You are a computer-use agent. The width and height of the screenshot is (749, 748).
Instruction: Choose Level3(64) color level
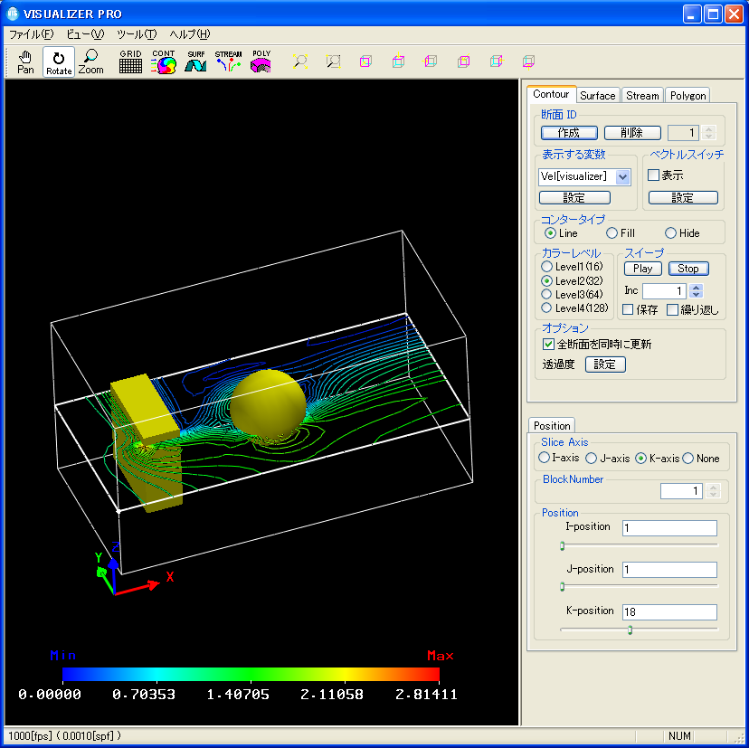pos(545,294)
